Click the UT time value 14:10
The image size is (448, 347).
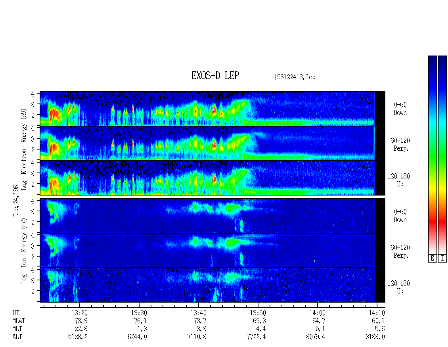377,313
